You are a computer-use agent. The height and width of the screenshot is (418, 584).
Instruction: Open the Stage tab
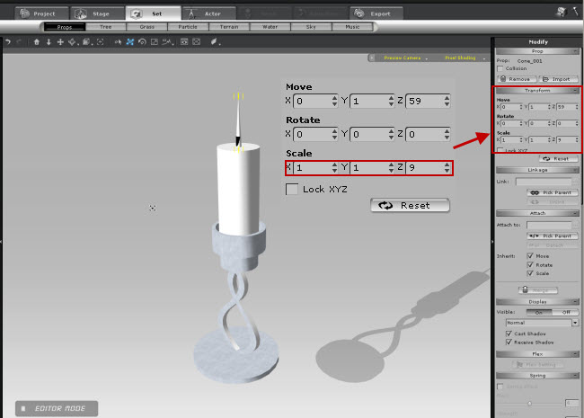[x=98, y=13]
